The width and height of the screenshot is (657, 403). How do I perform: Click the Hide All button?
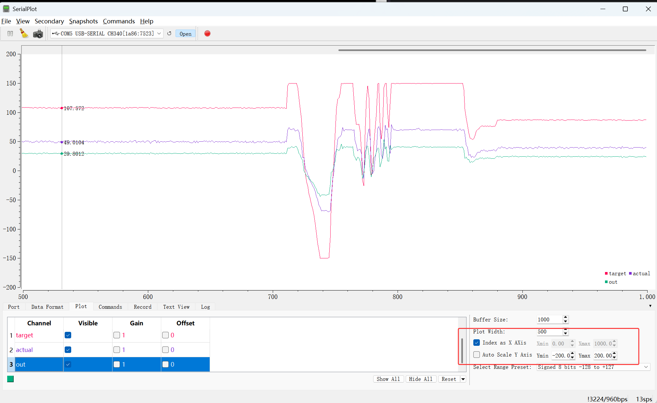pos(421,379)
